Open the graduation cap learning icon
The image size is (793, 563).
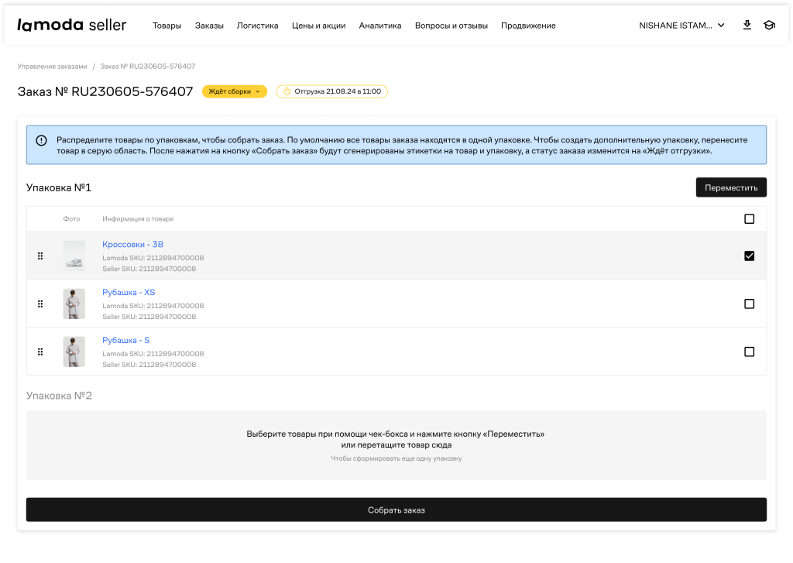[769, 25]
